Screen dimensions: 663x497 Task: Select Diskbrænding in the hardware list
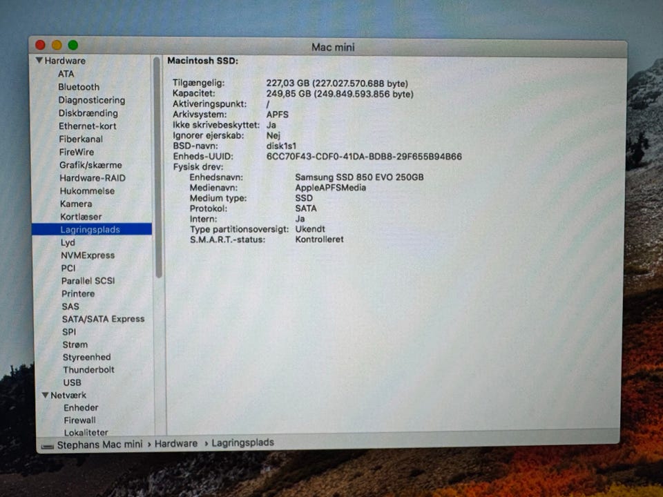click(88, 113)
